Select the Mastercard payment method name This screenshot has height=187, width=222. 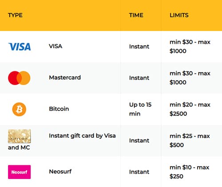click(x=65, y=78)
